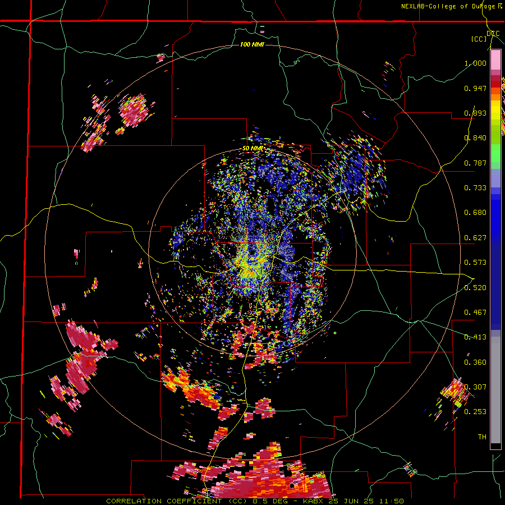Select the 0.840 color scale value
This screenshot has height=505, width=505.
(475, 138)
